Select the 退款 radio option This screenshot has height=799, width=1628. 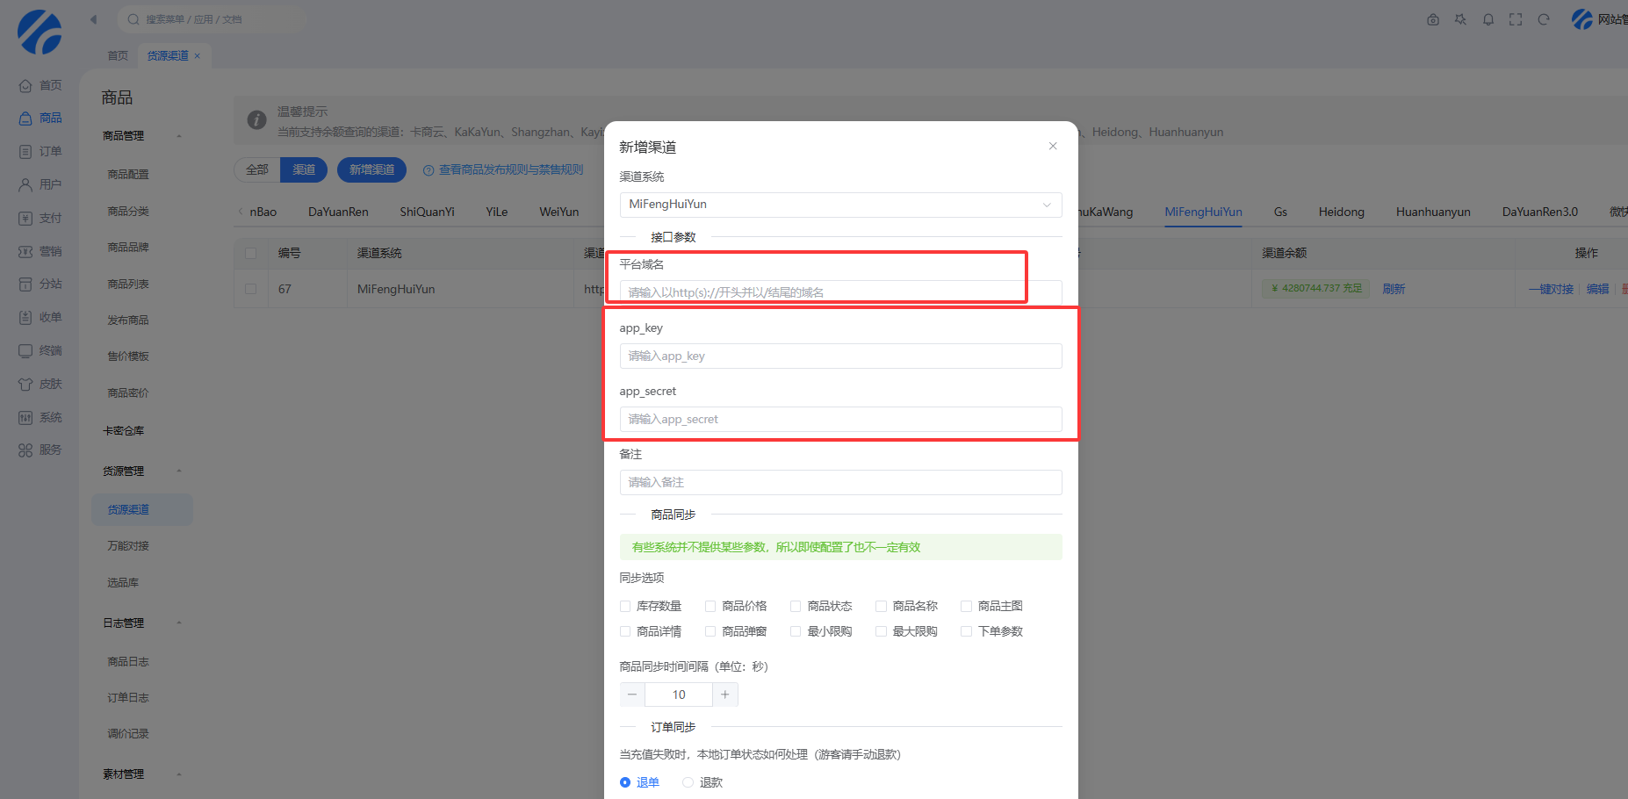tap(688, 783)
